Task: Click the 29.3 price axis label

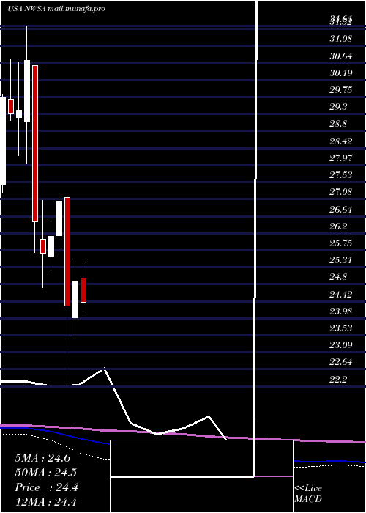Action: [x=338, y=107]
